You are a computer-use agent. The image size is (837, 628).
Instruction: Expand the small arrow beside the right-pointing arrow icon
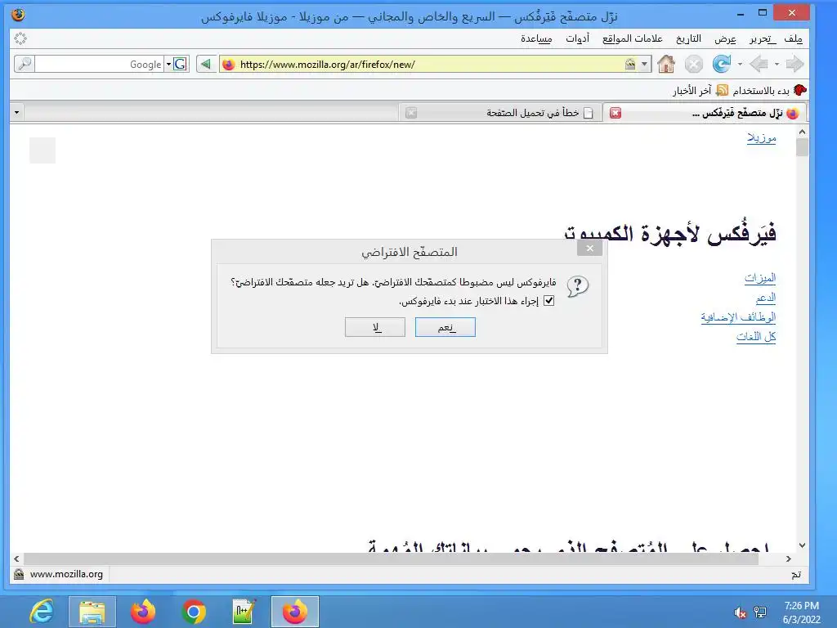777,64
